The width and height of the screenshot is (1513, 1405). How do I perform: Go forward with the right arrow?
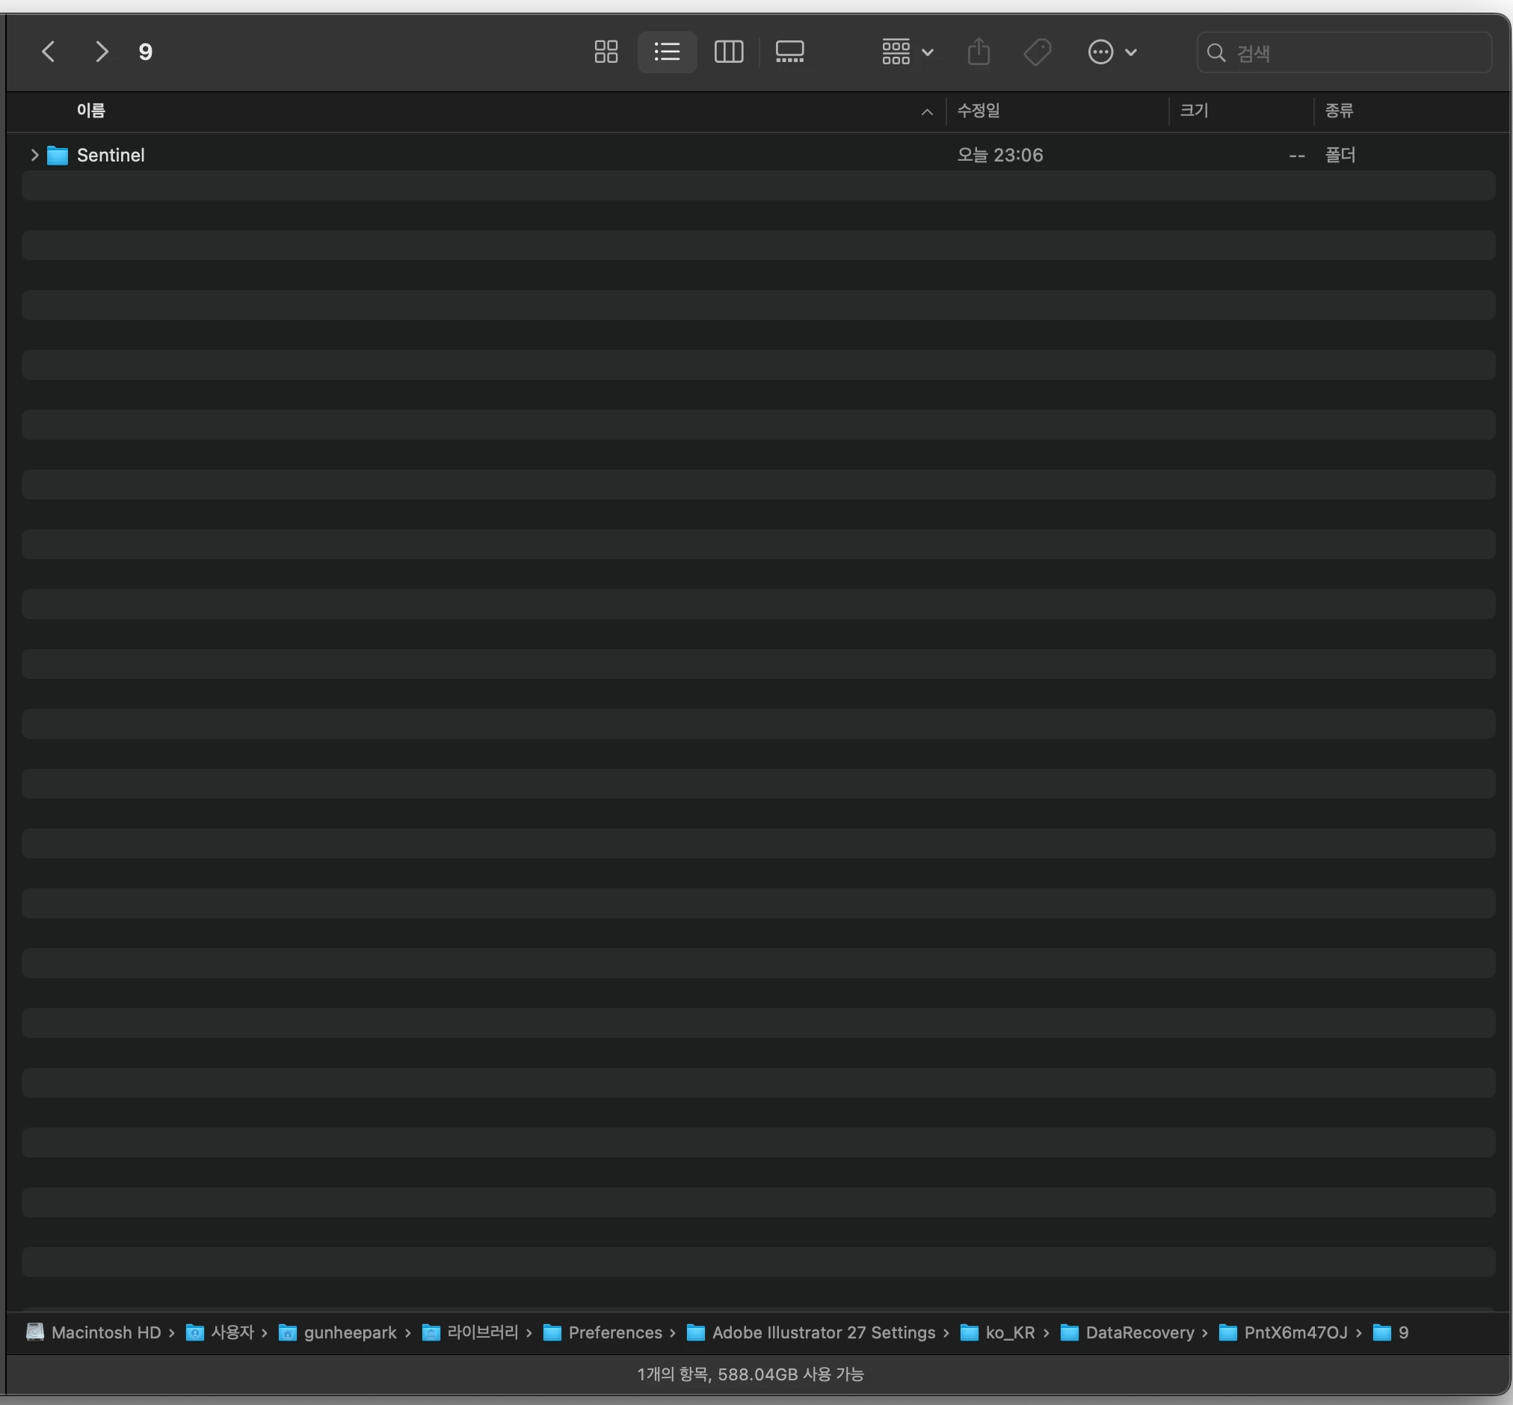[101, 52]
